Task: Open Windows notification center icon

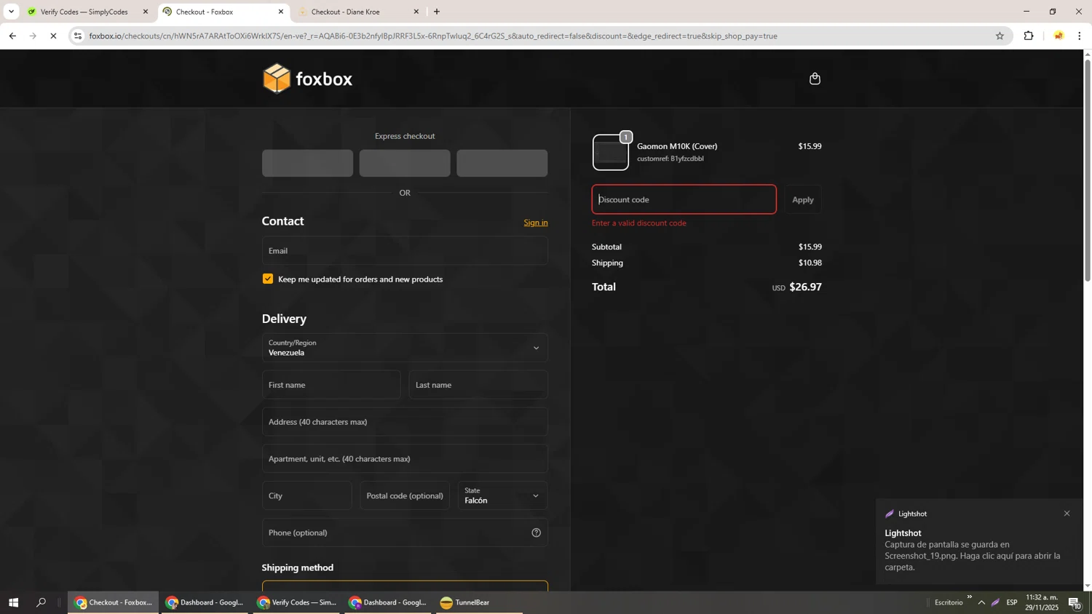Action: coord(1075,602)
